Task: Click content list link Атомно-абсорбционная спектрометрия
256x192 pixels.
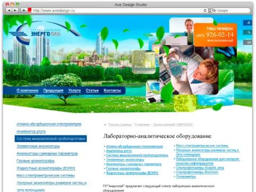Action: pos(134,146)
